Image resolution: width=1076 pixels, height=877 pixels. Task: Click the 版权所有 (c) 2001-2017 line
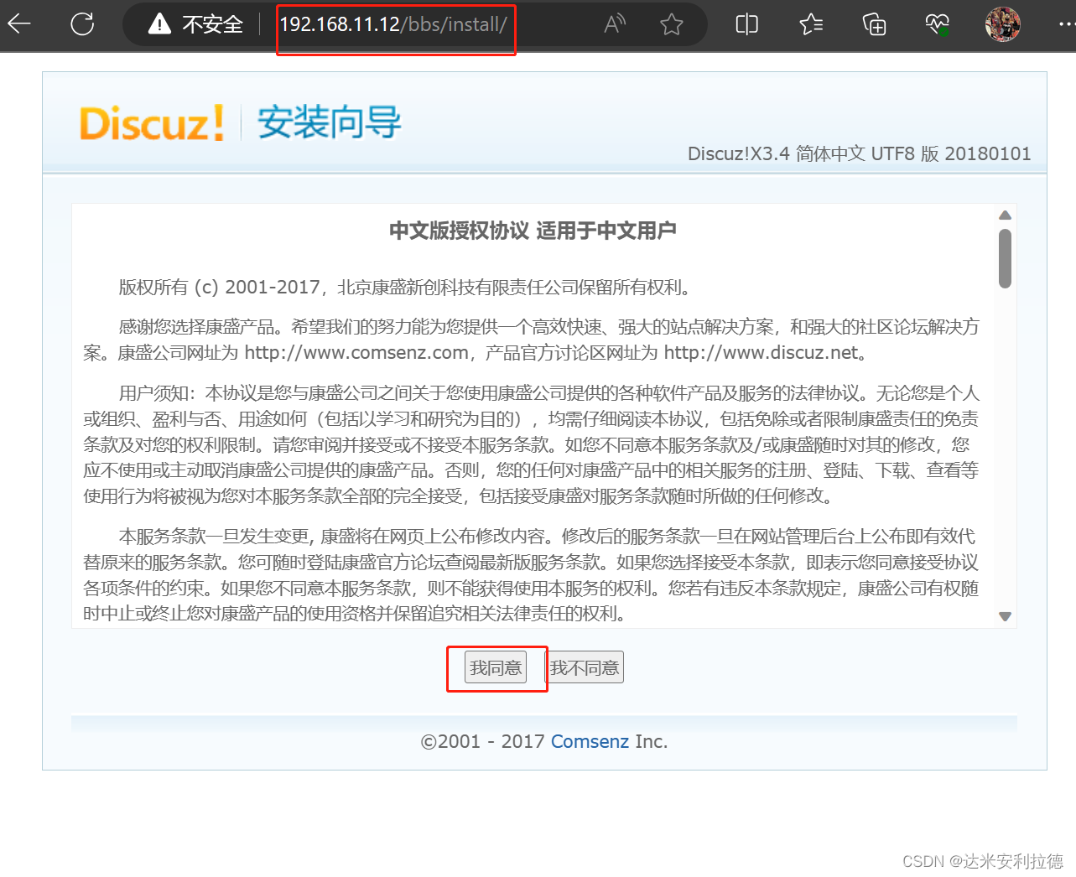coord(404,288)
